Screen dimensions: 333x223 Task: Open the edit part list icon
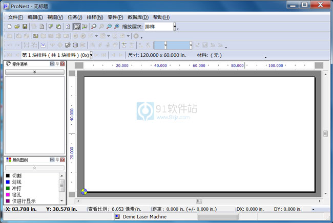pyautogui.click(x=51, y=27)
